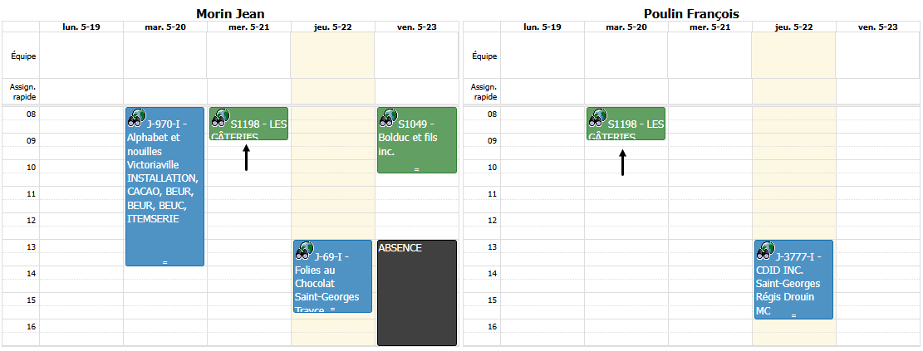Click empty 11 o'clock slot on Morin's Wednesday
This screenshot has height=351, width=923.
(249, 193)
